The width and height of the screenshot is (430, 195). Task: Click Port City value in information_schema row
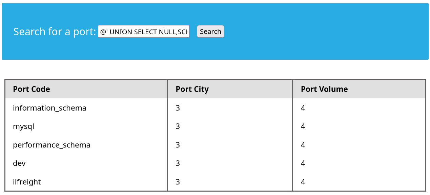pos(178,108)
